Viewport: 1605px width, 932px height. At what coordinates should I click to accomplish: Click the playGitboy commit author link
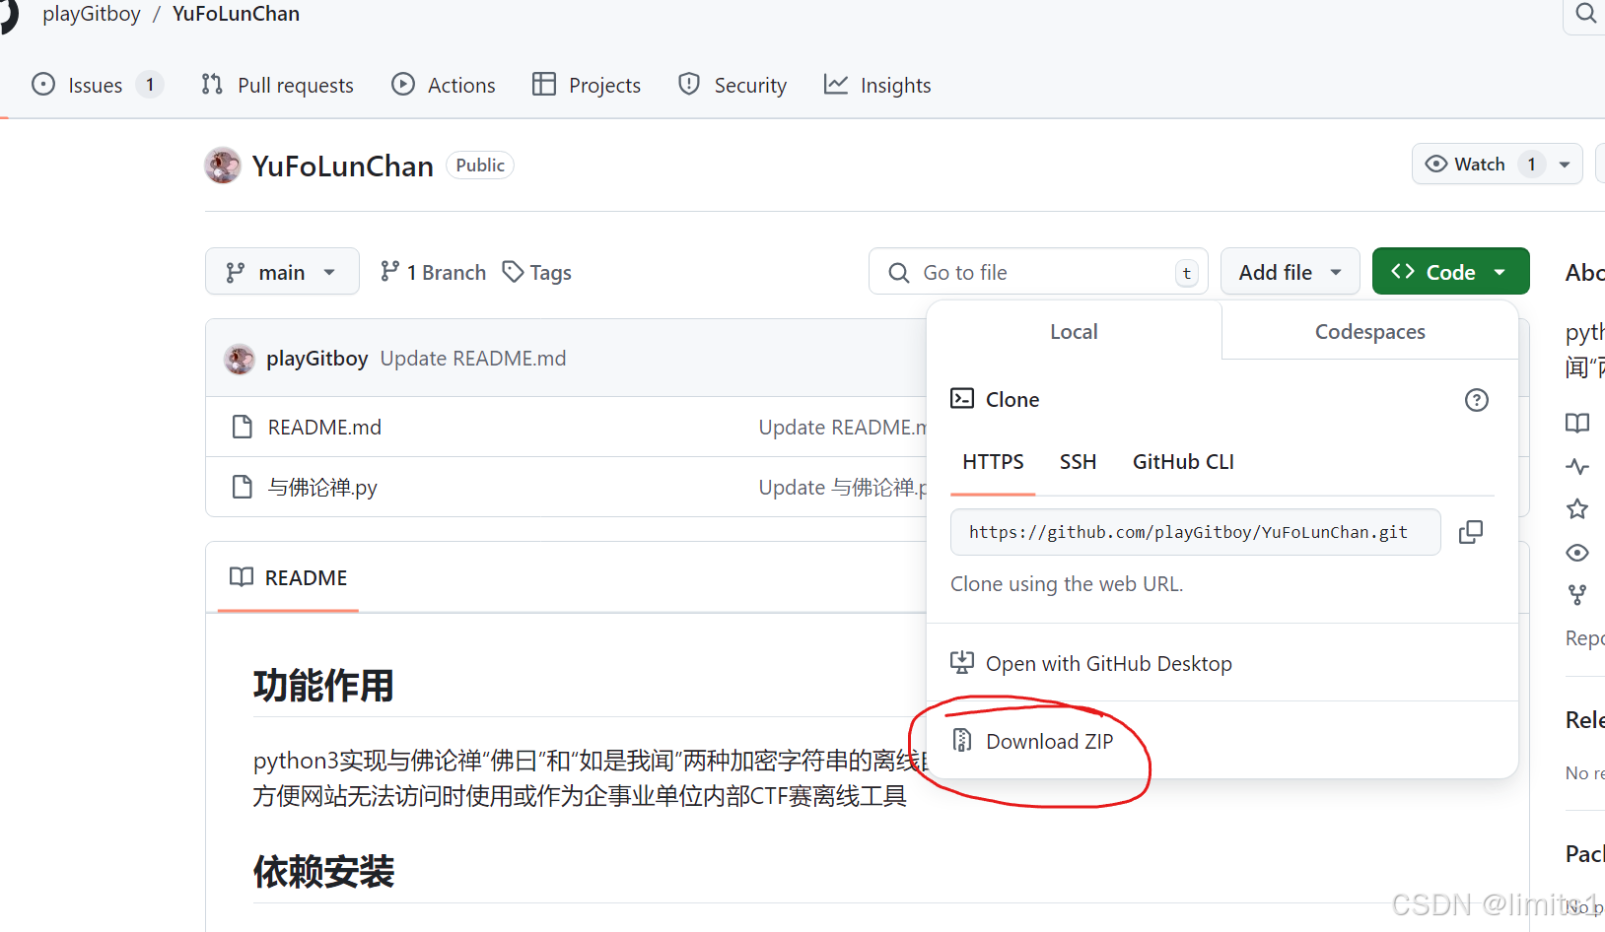[x=316, y=359]
